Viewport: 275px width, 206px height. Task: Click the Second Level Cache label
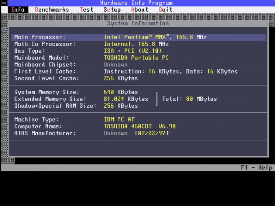pos(47,78)
